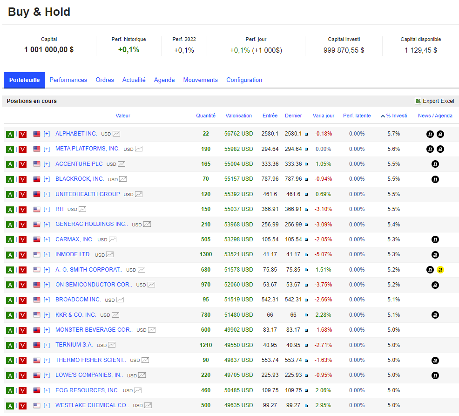
Task: Click the quantity 1210 for Ternium S.A.
Action: pos(206,345)
